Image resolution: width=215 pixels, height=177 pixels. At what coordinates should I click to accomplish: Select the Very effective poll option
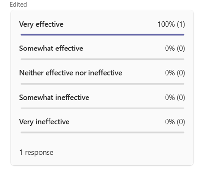(41, 24)
